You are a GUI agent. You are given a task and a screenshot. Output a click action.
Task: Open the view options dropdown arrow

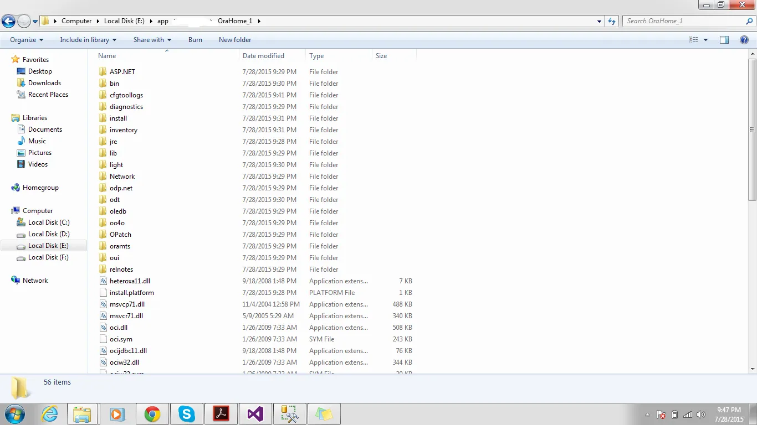(x=705, y=40)
